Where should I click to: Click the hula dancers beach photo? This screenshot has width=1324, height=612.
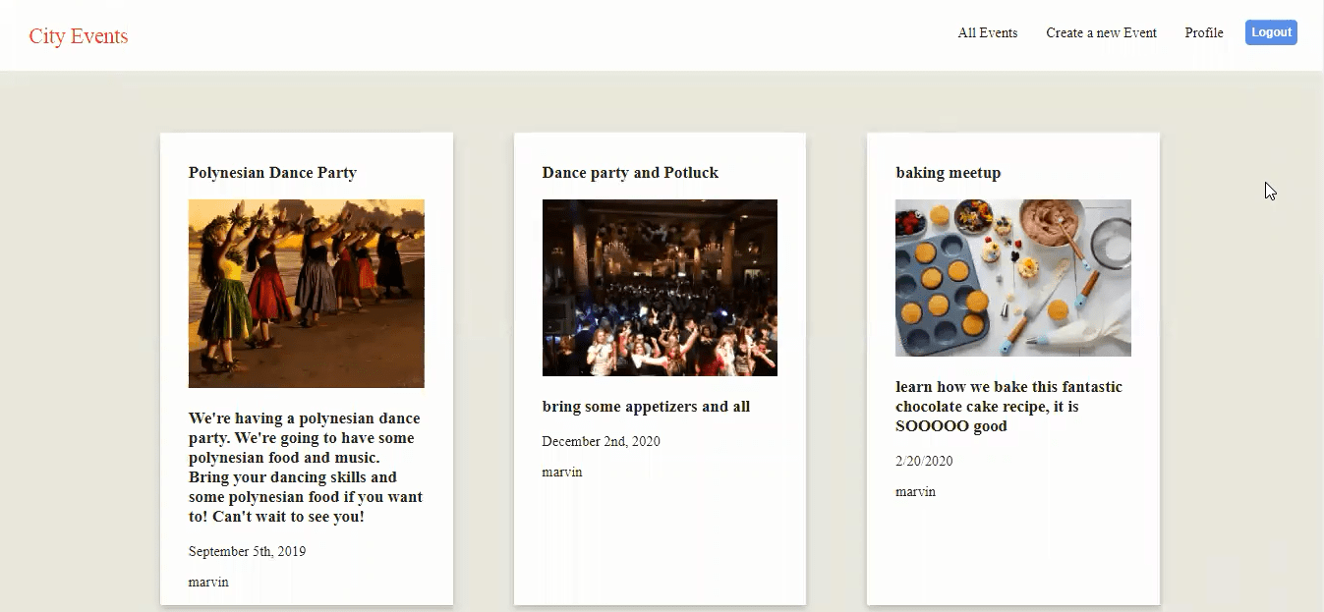tap(307, 294)
